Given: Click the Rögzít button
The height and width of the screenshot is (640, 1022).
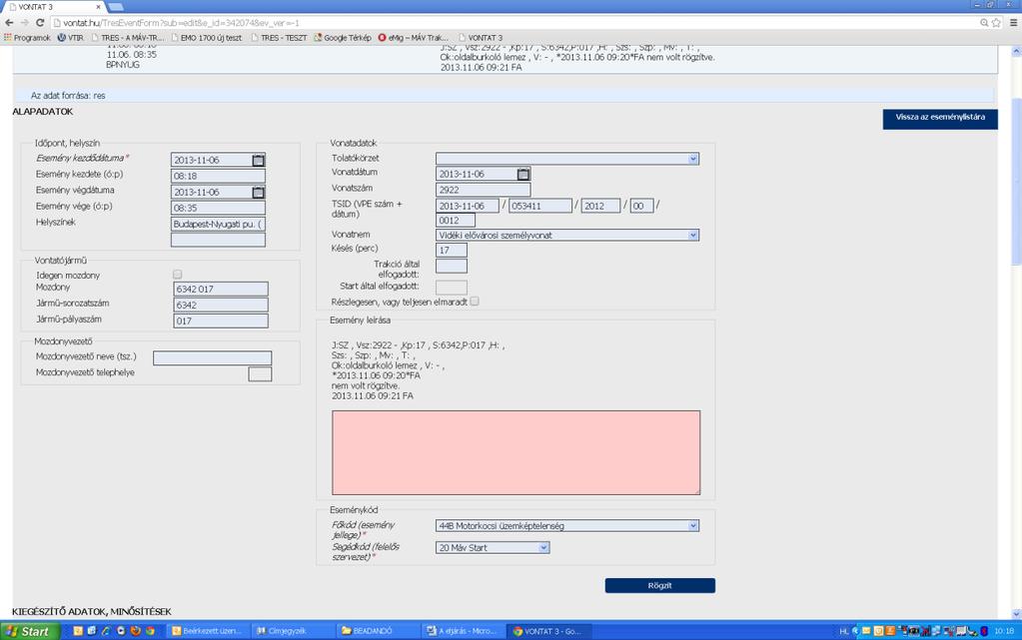Looking at the screenshot, I should pos(659,585).
